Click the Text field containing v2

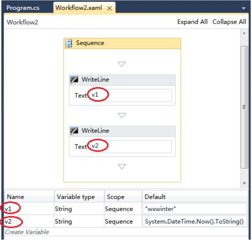tap(130, 146)
